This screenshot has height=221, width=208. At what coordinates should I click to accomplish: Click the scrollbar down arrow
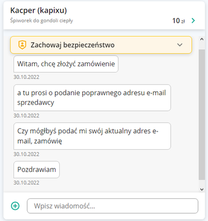[202, 190]
